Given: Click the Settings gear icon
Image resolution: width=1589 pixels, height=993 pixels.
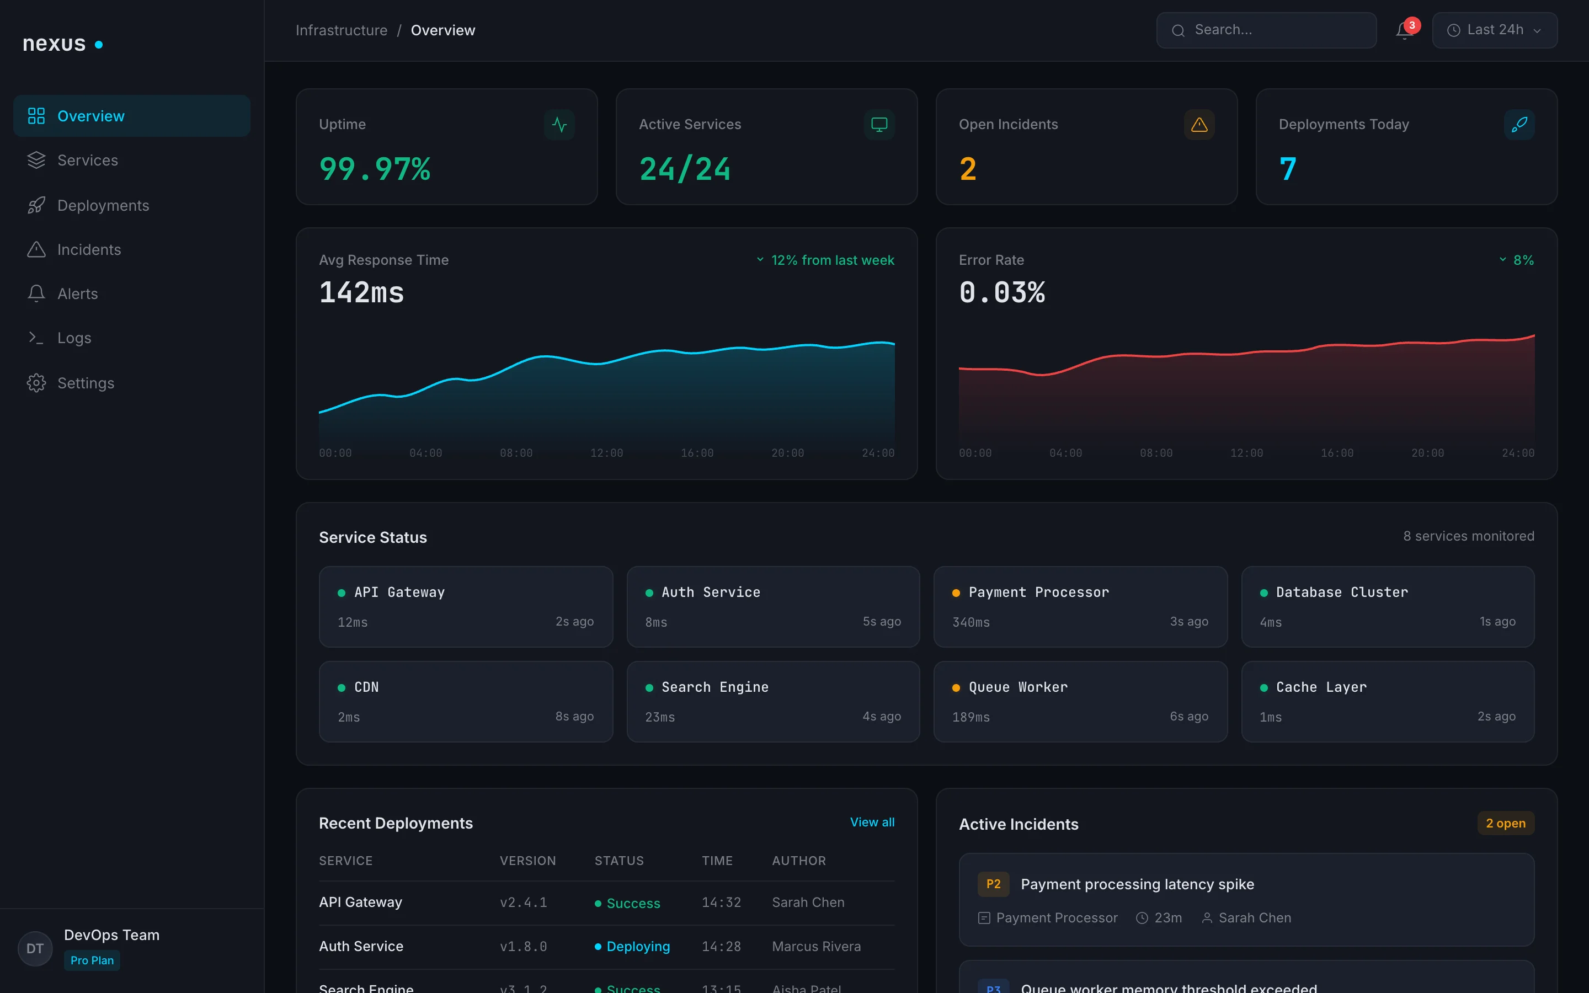Looking at the screenshot, I should (x=36, y=383).
